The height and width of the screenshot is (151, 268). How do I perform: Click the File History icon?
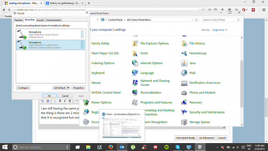coord(184,43)
